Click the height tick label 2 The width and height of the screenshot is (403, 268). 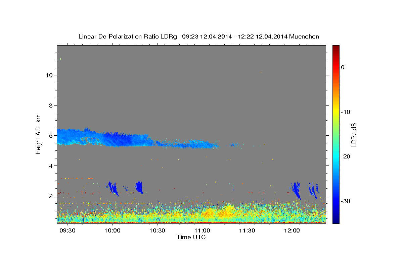point(51,196)
